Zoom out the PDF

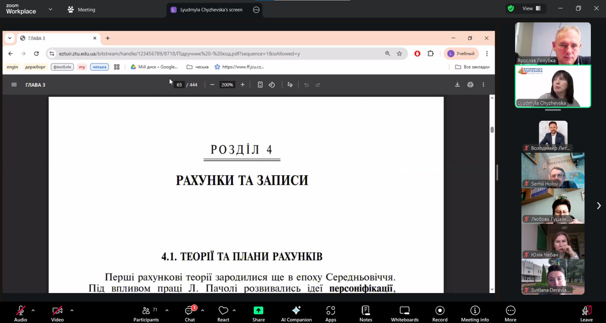click(x=212, y=85)
